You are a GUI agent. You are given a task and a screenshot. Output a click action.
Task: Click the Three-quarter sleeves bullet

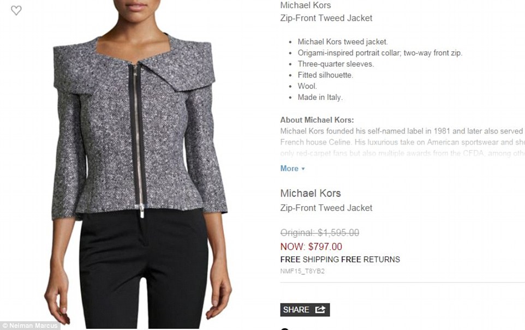(x=336, y=64)
